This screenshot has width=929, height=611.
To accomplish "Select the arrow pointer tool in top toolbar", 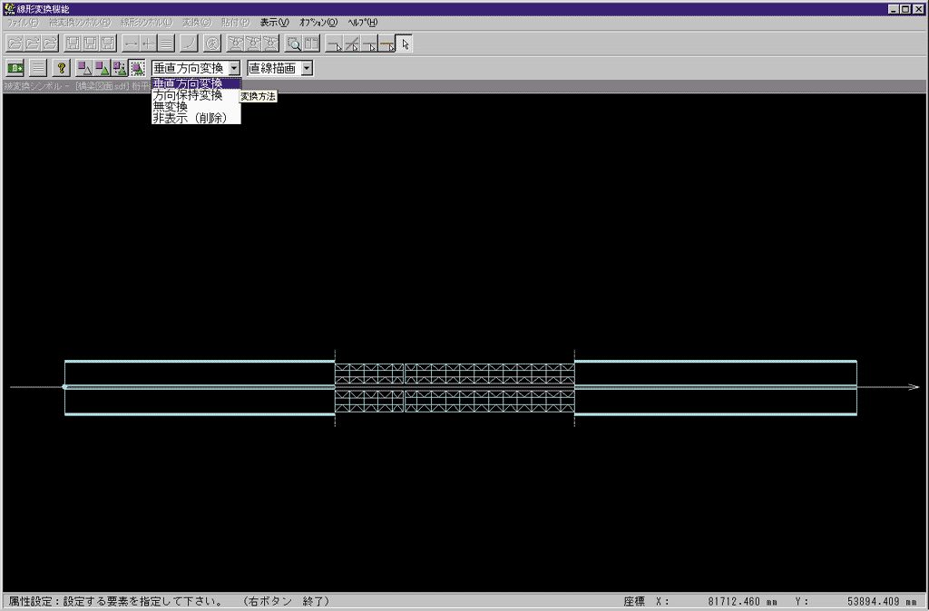I will pyautogui.click(x=404, y=44).
